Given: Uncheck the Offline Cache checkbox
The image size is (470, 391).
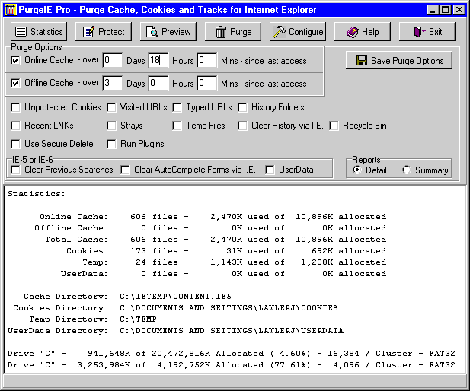Looking at the screenshot, I should coord(15,83).
